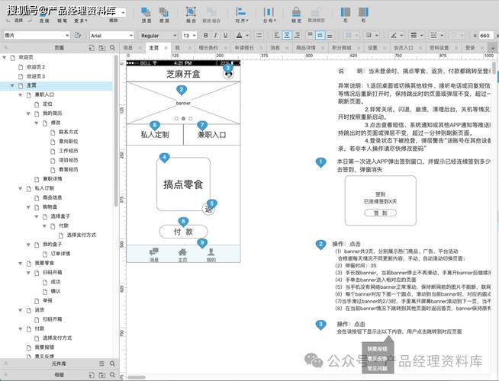Collapse the 我的简历 tree node
The image size is (499, 381).
point(28,114)
